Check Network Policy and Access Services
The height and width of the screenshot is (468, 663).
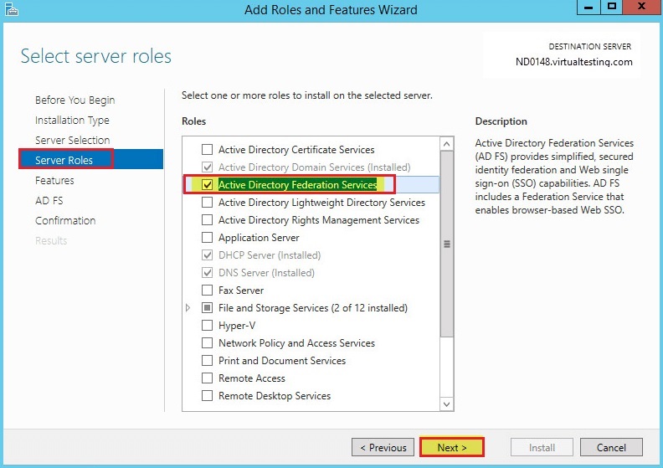(x=208, y=343)
